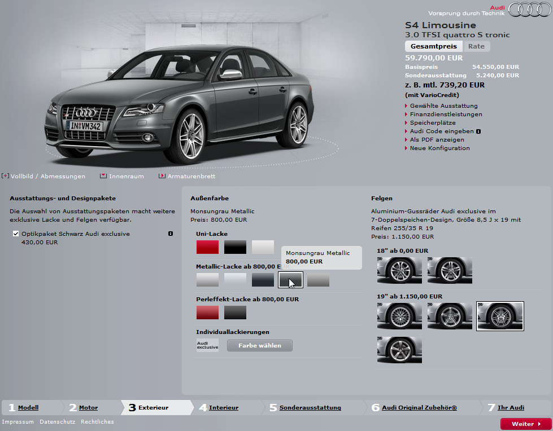Click the [+] Vollbild / Abmessungen zoom icon

[x=6, y=176]
